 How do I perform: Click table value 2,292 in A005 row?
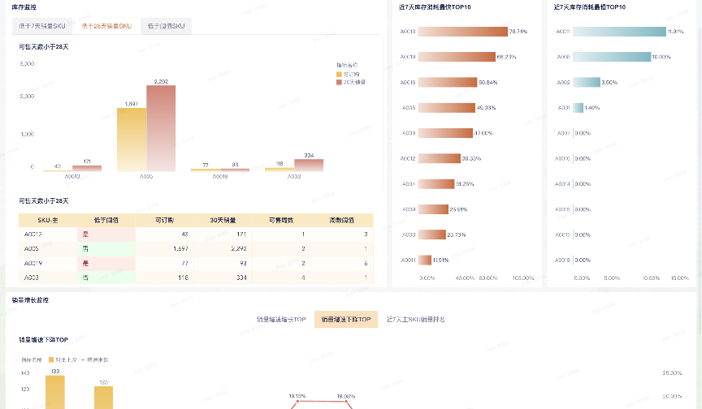click(x=239, y=248)
